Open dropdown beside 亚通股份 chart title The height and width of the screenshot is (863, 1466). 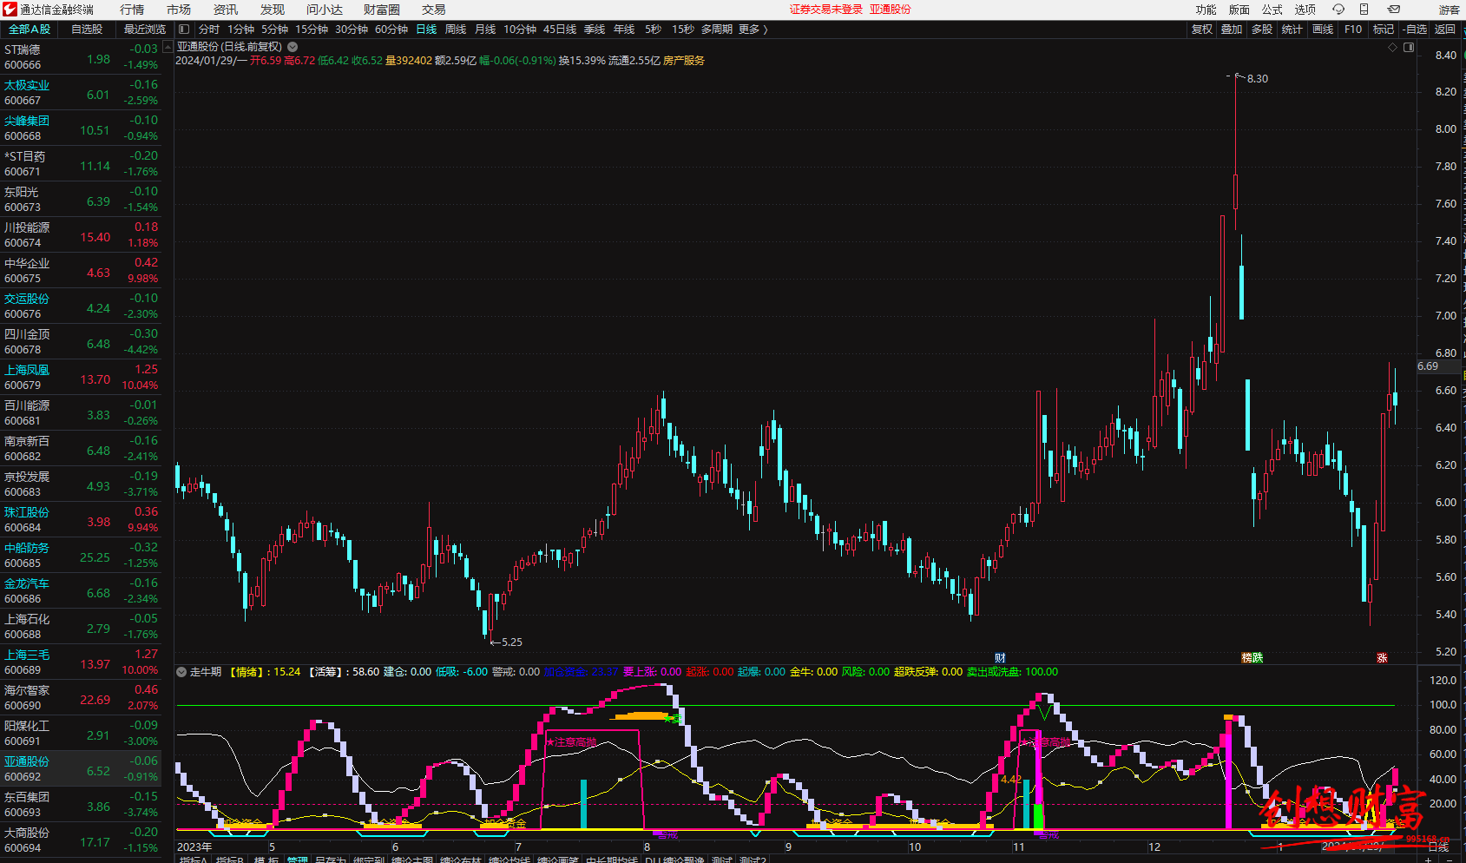click(293, 47)
